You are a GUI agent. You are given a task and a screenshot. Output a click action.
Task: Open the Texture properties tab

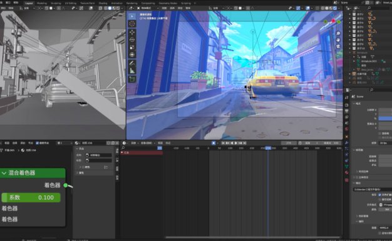click(x=347, y=180)
